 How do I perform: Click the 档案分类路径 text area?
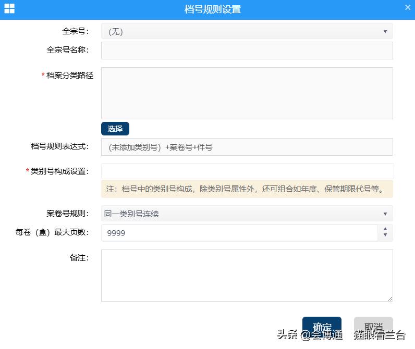(x=247, y=93)
